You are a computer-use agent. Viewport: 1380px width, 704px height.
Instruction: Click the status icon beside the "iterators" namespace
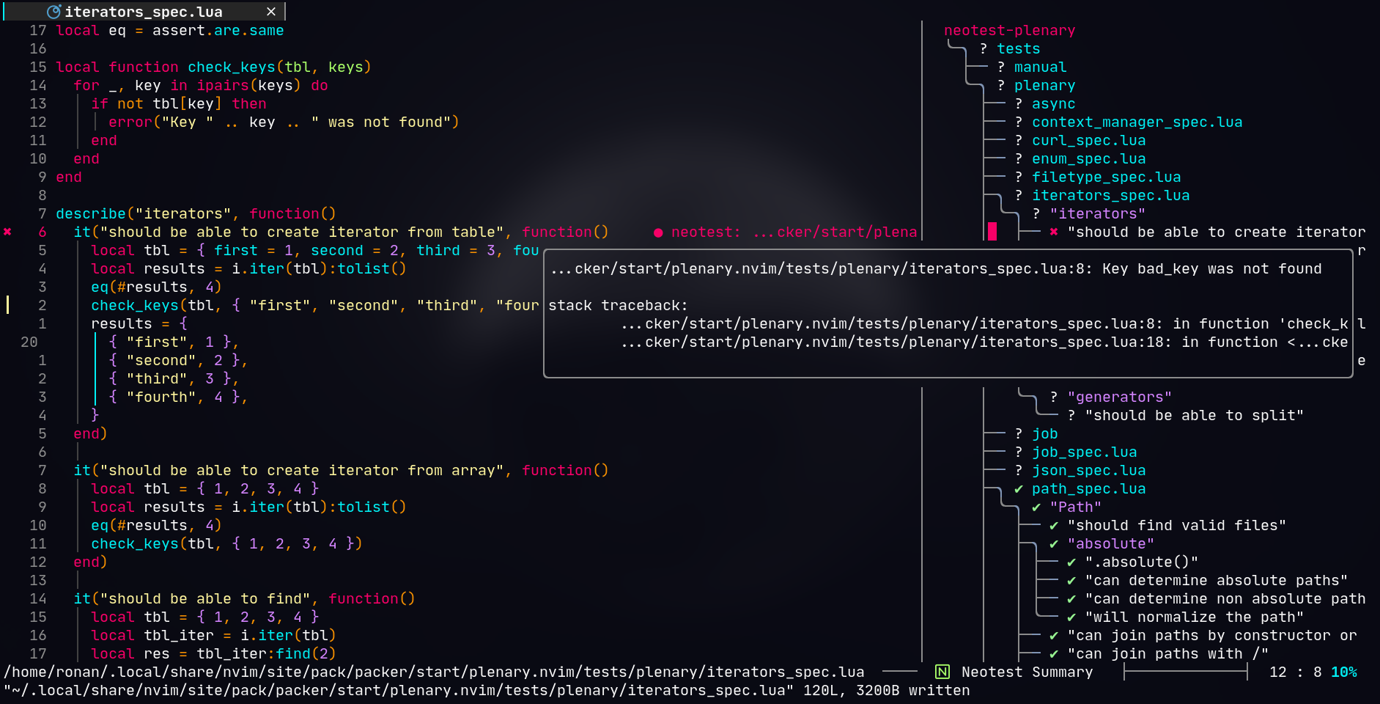1036,213
